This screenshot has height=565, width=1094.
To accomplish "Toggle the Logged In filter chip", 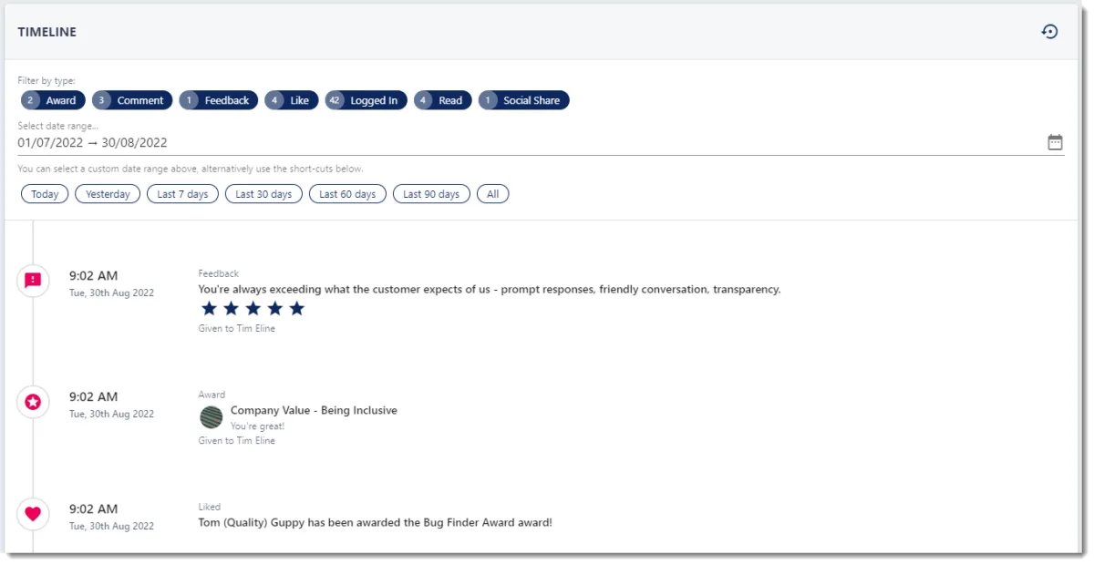I will click(x=366, y=100).
